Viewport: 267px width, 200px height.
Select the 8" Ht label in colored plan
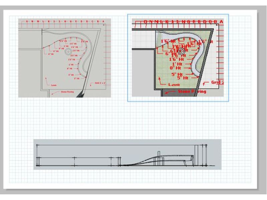point(175,68)
